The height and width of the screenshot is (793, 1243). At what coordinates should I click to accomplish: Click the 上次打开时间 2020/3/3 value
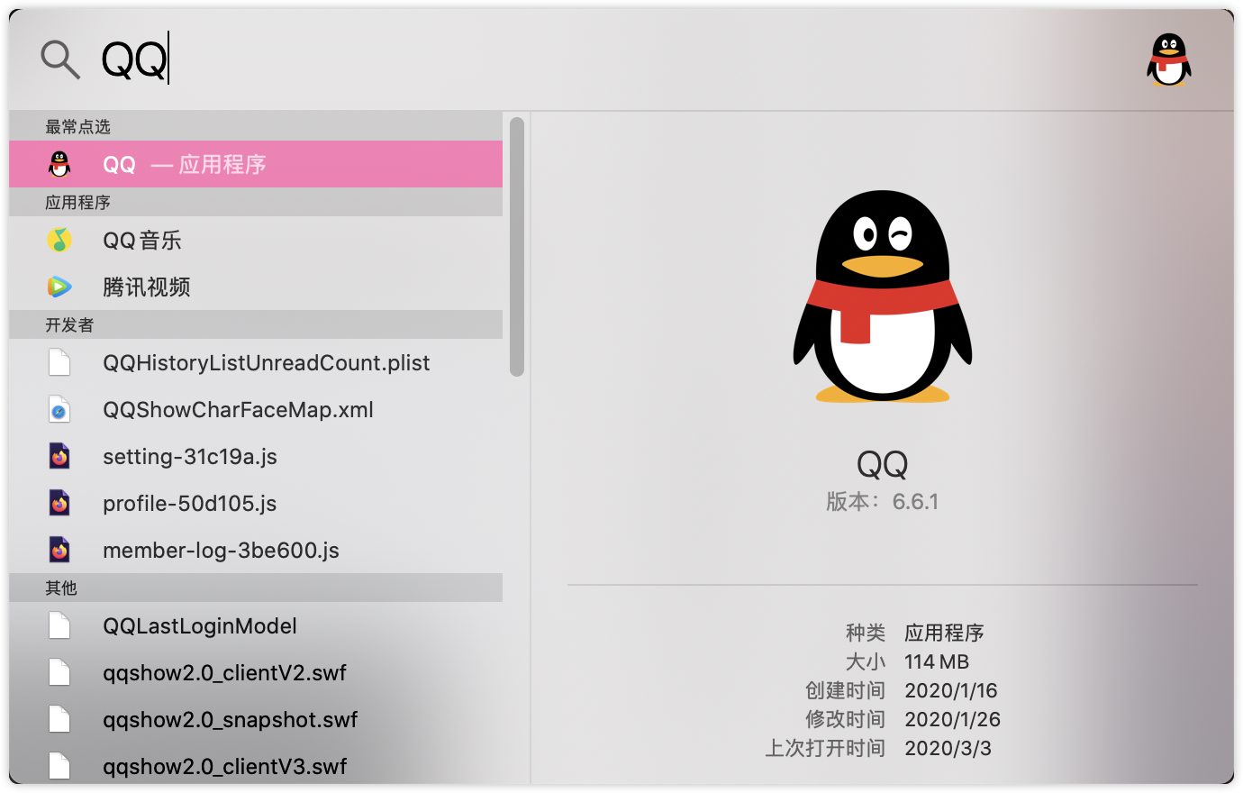(948, 748)
